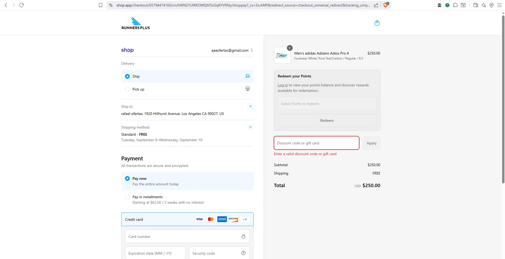This screenshot has width=505, height=259.
Task: Click the aaaofertas@gmail.com email text
Action: click(230, 50)
